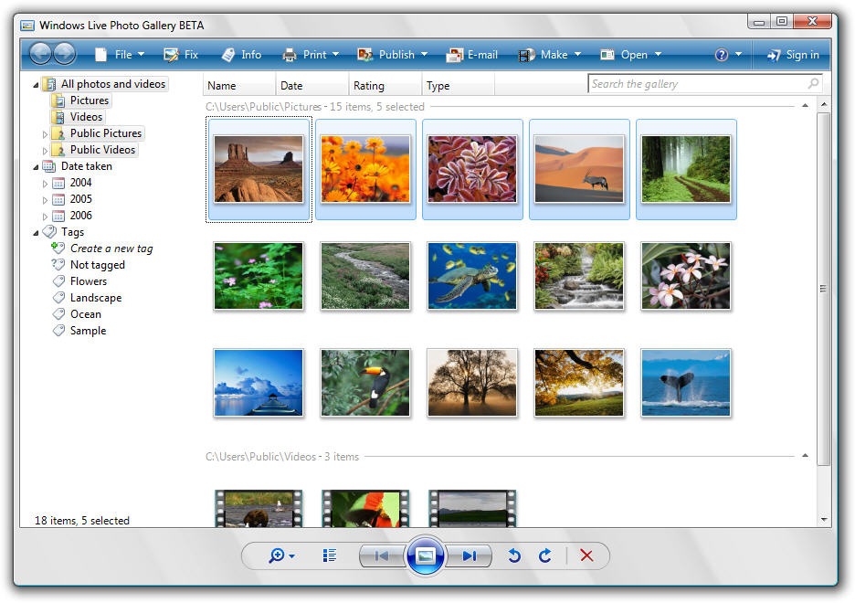Go to the next photo
The image size is (855, 603).
click(470, 555)
